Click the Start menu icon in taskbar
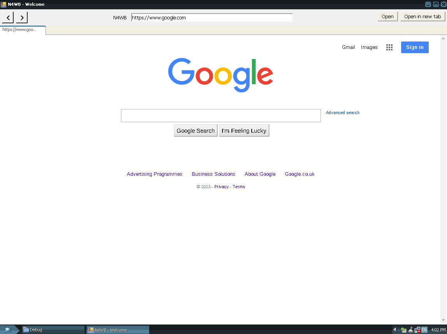The height and width of the screenshot is (334, 447). tap(8, 330)
